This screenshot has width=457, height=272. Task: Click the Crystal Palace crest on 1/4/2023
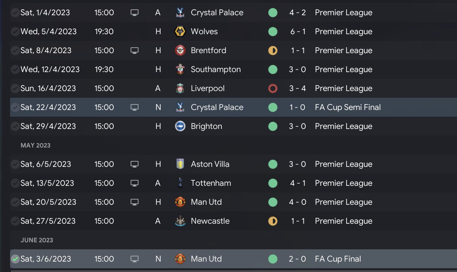(x=180, y=13)
